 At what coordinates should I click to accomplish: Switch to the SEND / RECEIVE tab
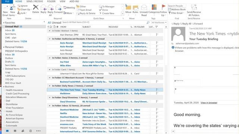[34, 1]
